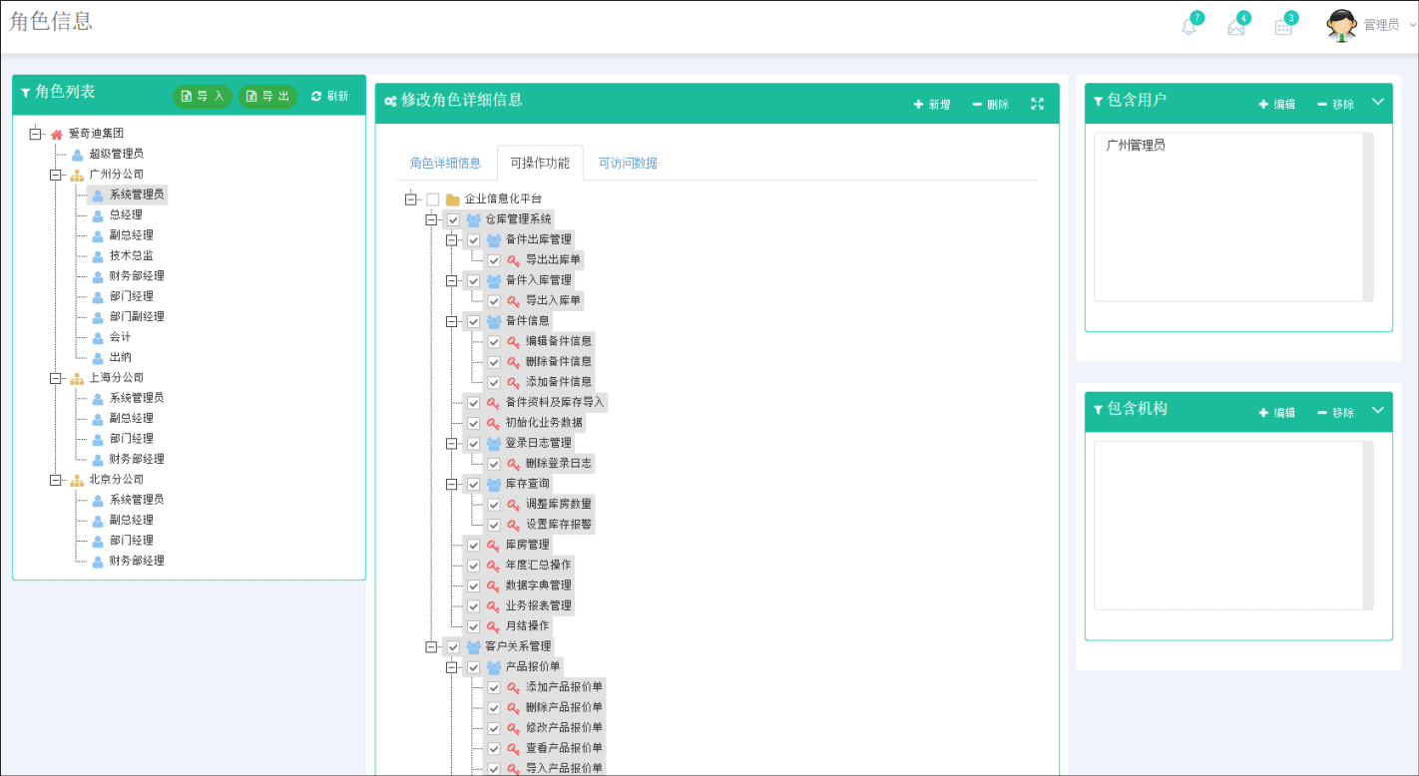
Task: Click the key icon beside 删除登录日志
Action: 514,464
